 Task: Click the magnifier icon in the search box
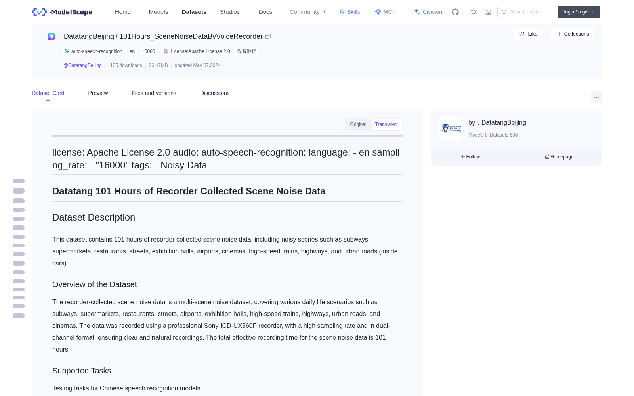click(x=504, y=12)
